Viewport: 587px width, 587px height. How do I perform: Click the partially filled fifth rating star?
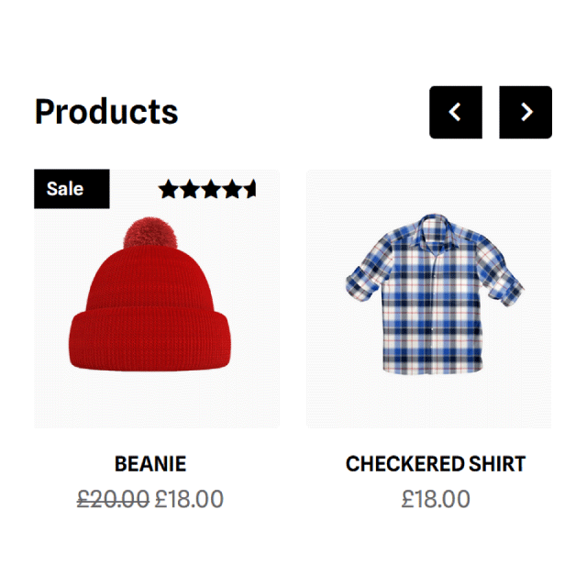pos(250,190)
